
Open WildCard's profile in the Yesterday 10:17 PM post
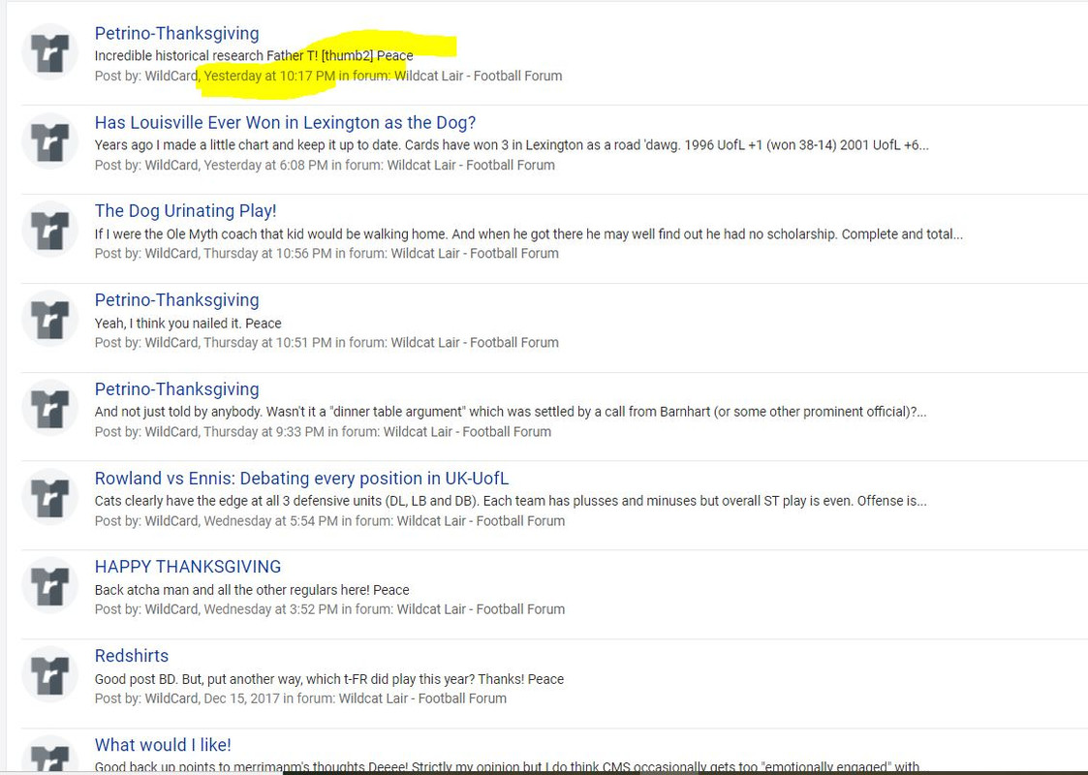(171, 76)
